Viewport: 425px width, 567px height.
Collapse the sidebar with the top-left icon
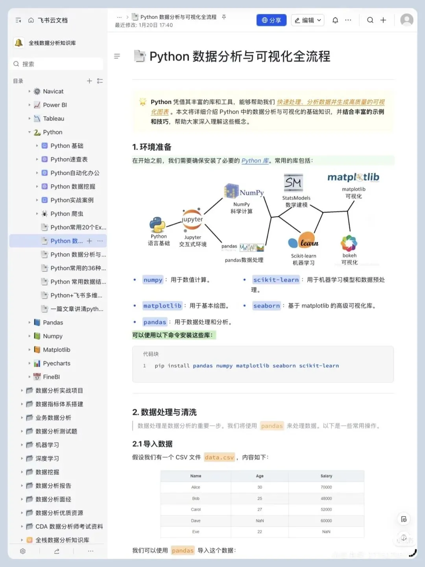click(18, 20)
